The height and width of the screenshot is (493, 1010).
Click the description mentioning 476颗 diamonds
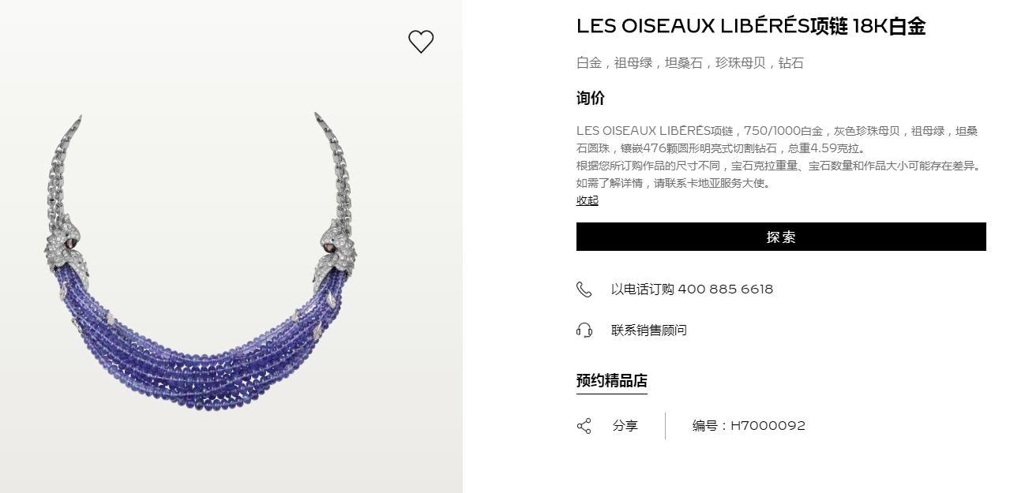pyautogui.click(x=778, y=140)
